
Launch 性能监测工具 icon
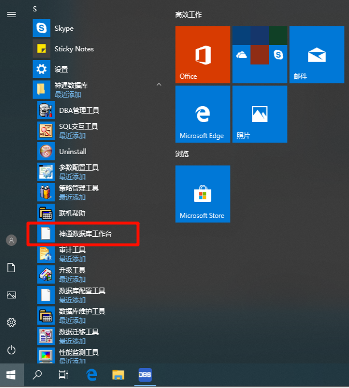(x=46, y=355)
